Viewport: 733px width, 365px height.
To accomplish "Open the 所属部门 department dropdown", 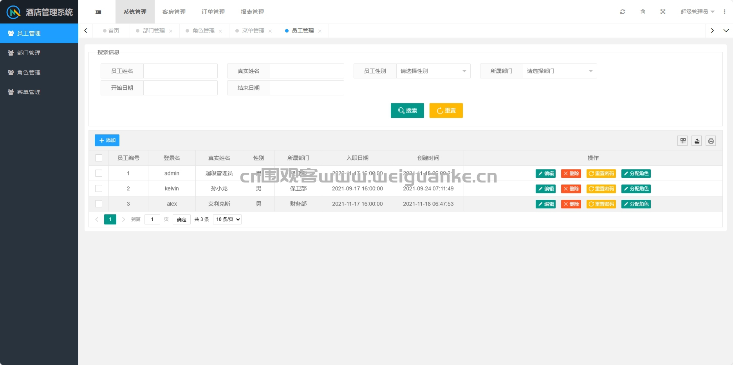I will click(x=560, y=71).
